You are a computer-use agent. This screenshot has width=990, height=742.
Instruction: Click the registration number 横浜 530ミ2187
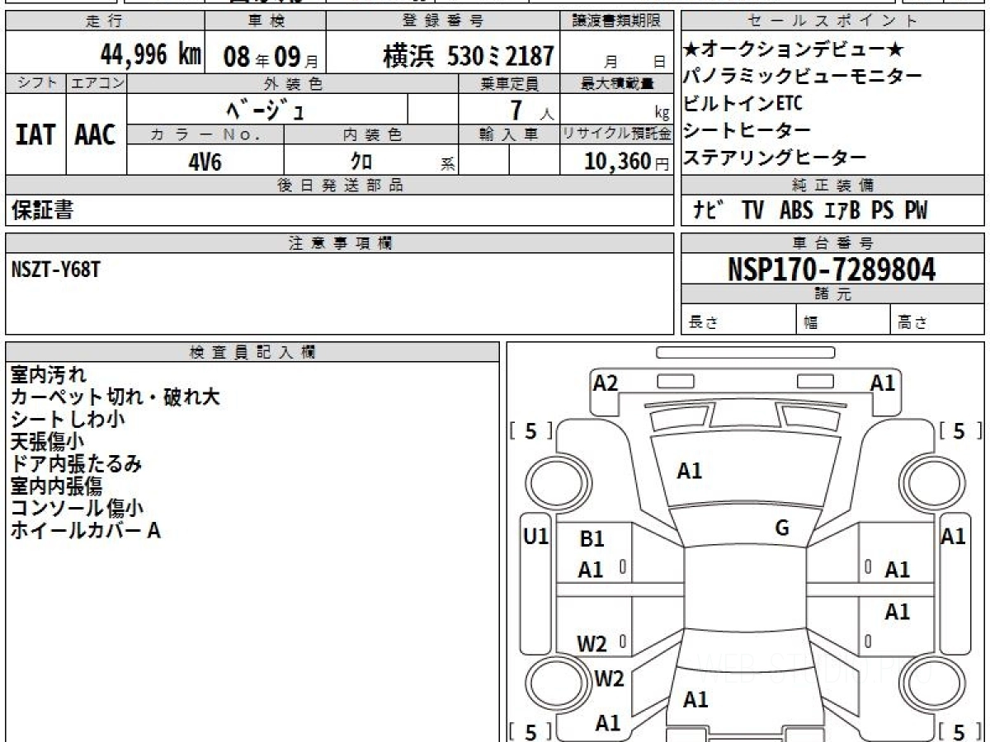click(x=468, y=56)
